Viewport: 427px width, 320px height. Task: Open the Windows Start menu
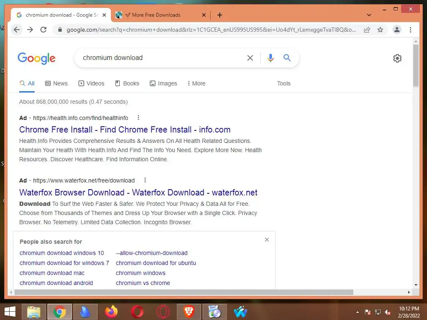[x=10, y=312]
